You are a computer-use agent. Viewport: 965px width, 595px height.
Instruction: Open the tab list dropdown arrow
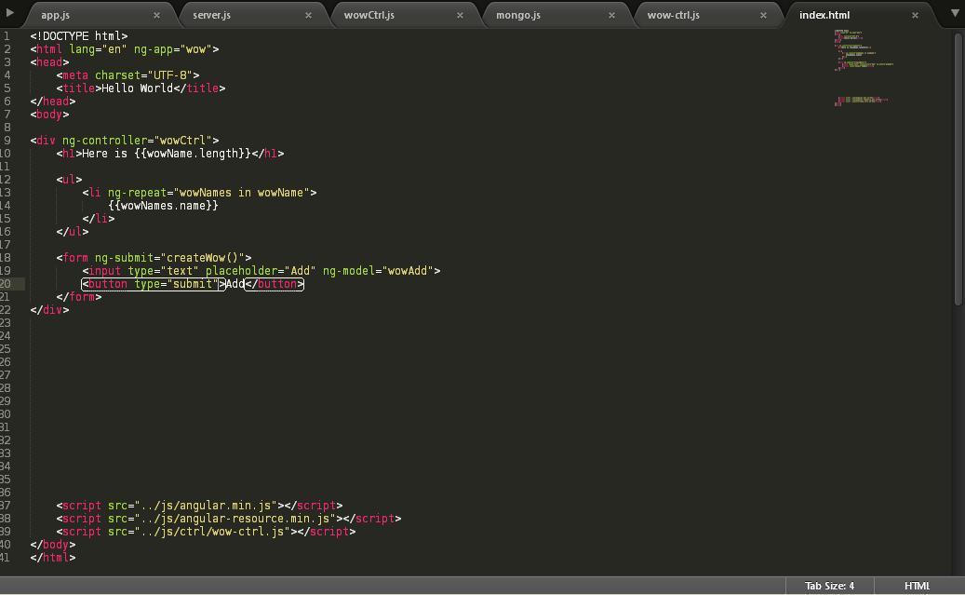955,13
